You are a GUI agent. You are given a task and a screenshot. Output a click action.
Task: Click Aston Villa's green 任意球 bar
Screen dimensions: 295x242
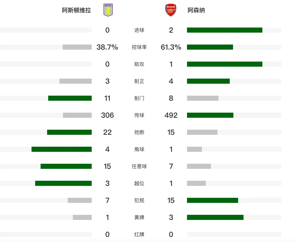66,166
